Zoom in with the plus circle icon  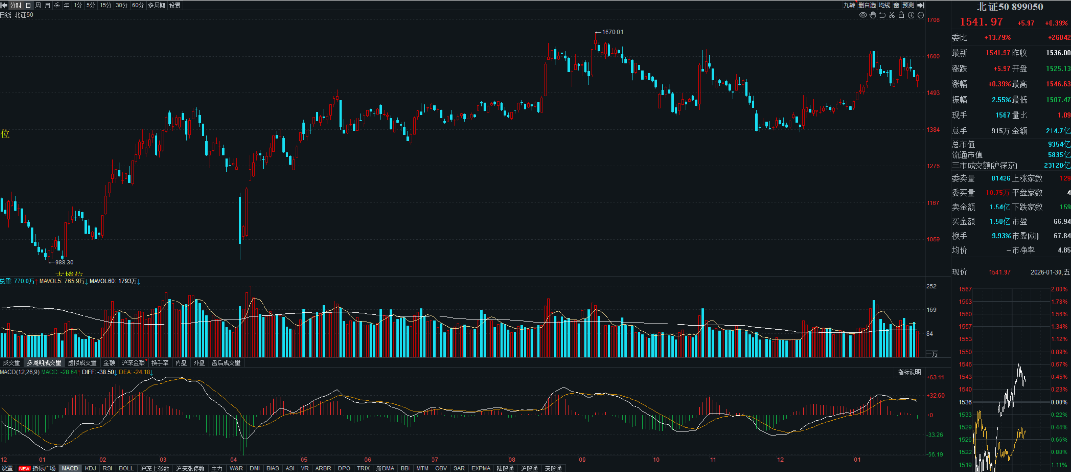click(911, 15)
